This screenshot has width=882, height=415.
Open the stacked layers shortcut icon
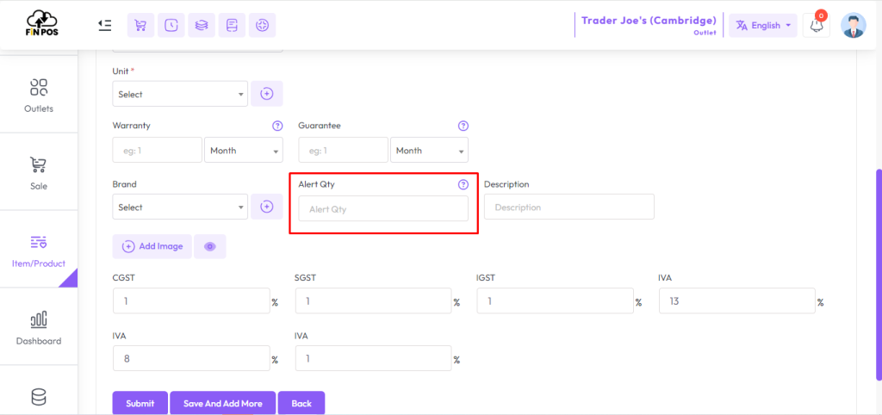(x=202, y=25)
